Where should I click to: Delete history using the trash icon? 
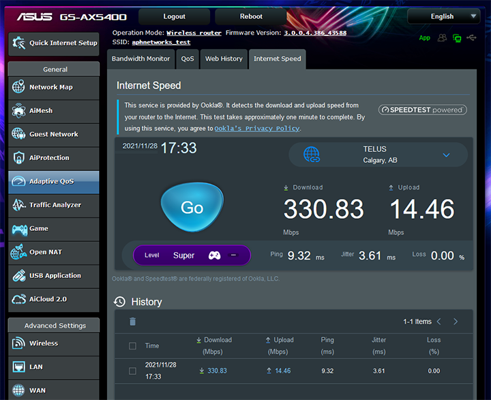pyautogui.click(x=133, y=322)
